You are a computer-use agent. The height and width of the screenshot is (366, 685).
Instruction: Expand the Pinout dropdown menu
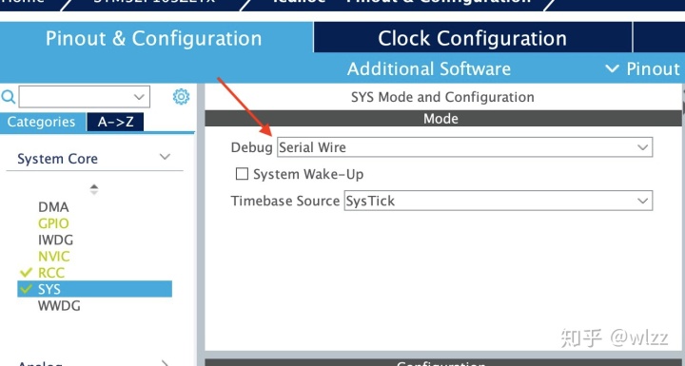point(642,68)
